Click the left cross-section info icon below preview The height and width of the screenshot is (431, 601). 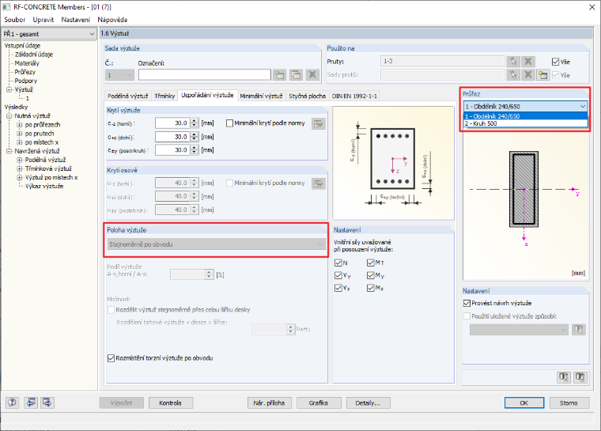(x=563, y=377)
